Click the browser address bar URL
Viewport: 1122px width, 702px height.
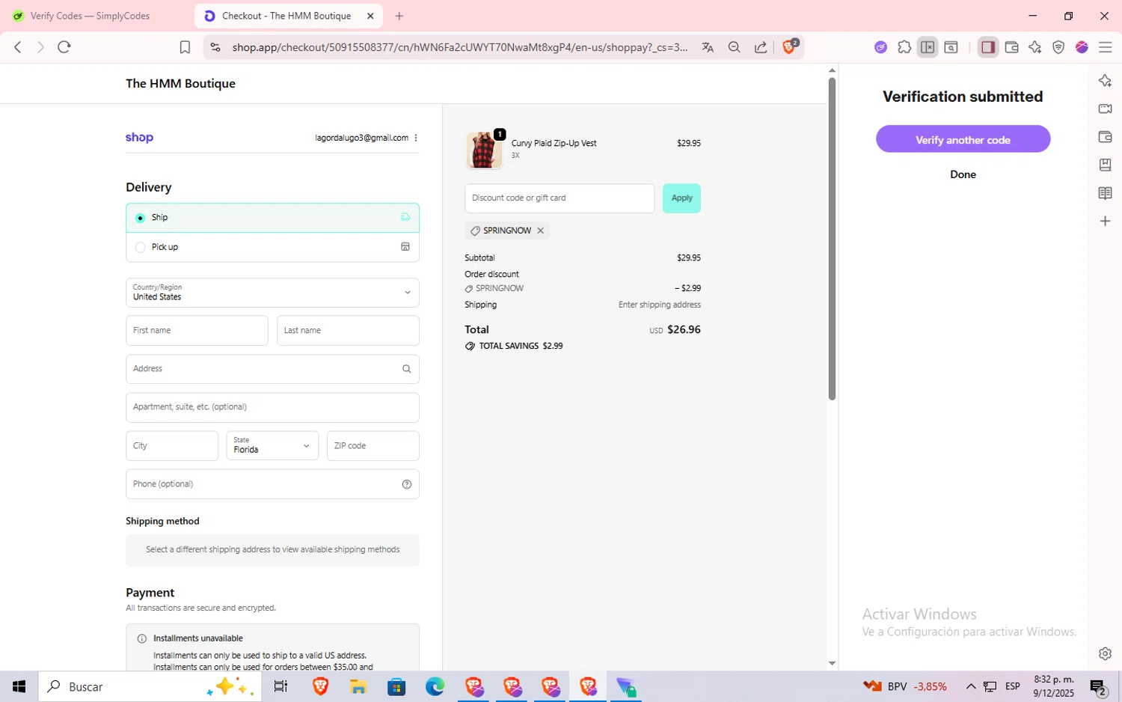[459, 47]
